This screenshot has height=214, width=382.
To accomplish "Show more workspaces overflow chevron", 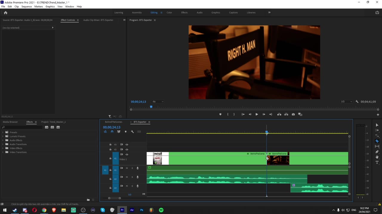I will (x=269, y=12).
